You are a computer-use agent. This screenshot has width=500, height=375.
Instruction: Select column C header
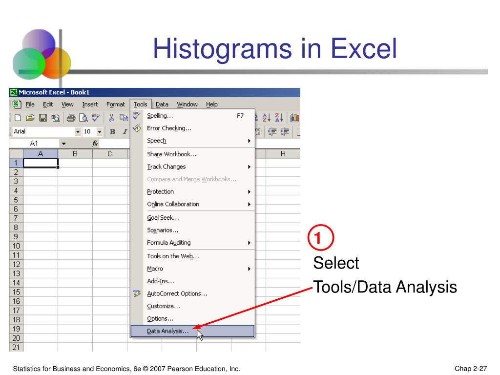(110, 154)
